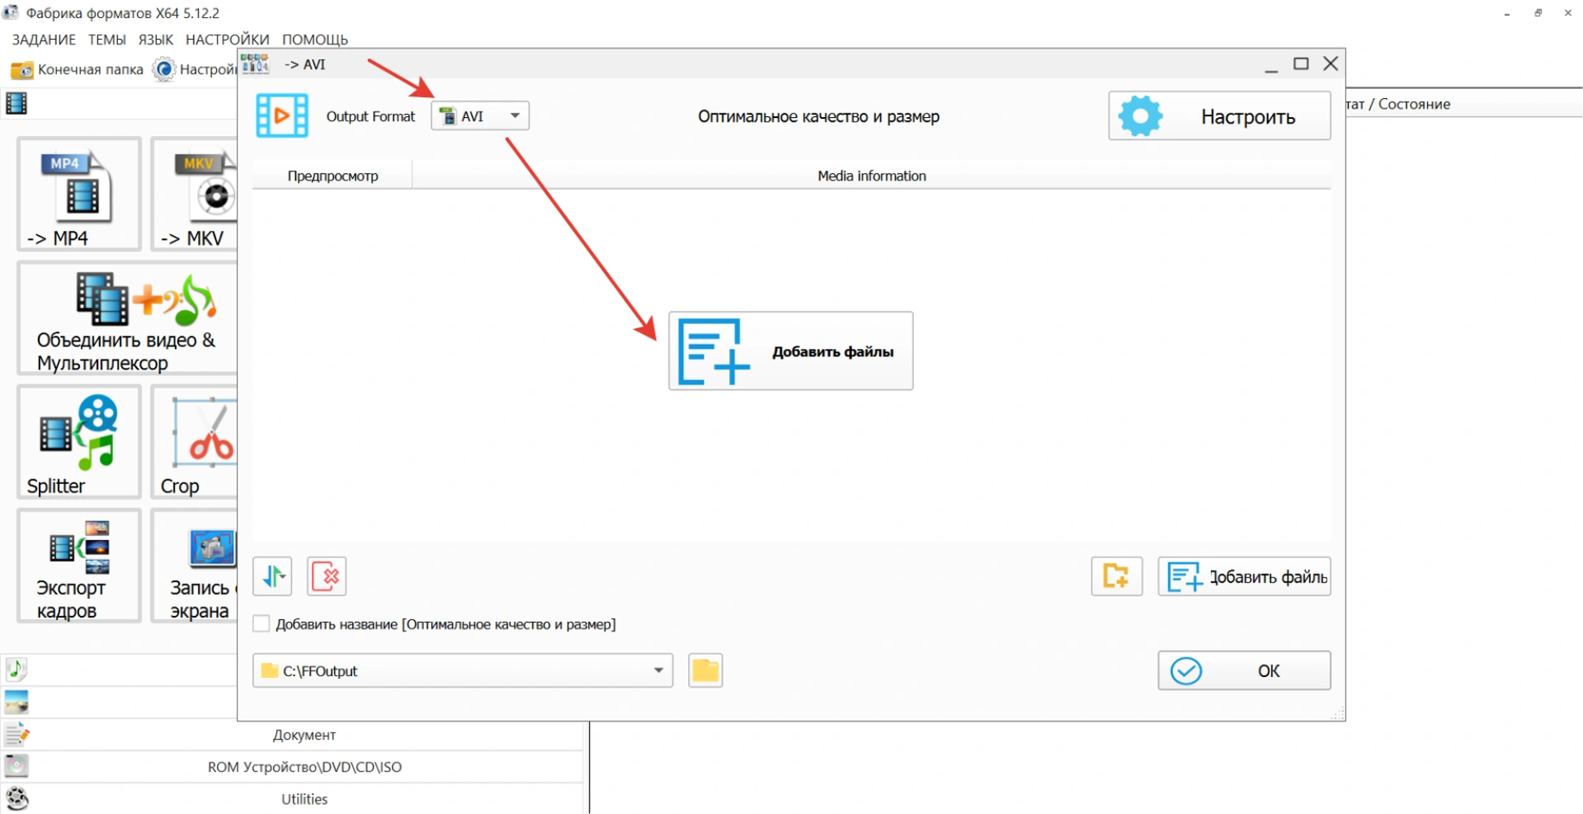Browse output folder with yellow folder icon
The image size is (1583, 814).
coord(705,670)
